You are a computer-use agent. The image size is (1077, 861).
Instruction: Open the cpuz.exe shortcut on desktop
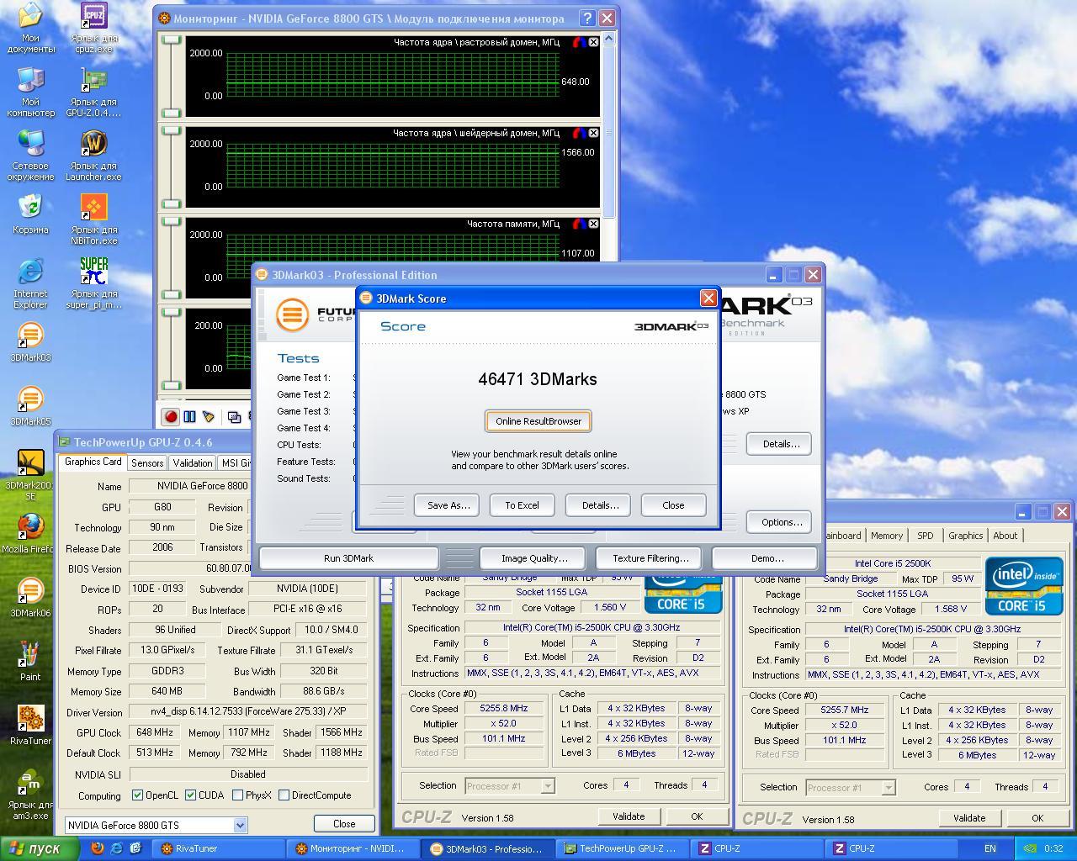pos(94,28)
